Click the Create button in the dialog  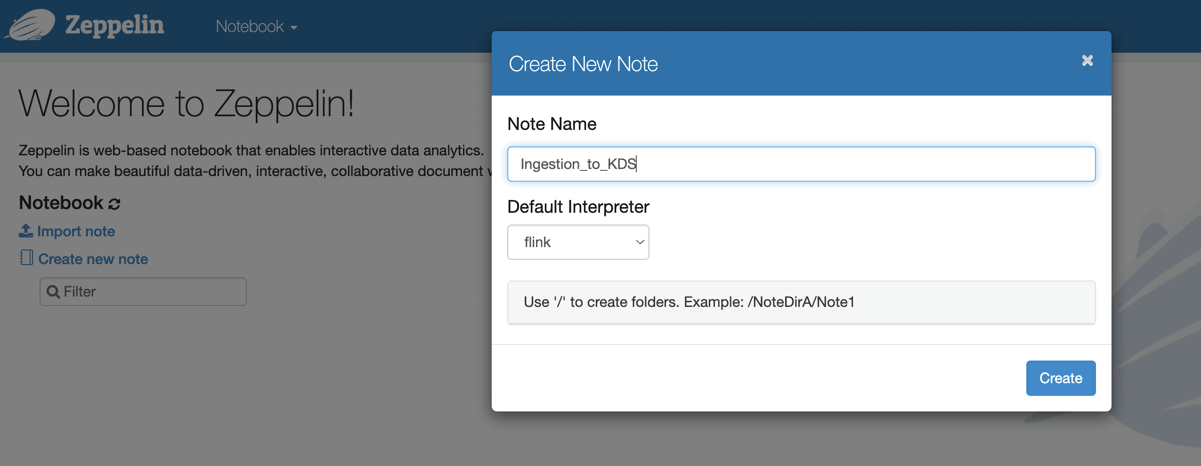click(1061, 378)
